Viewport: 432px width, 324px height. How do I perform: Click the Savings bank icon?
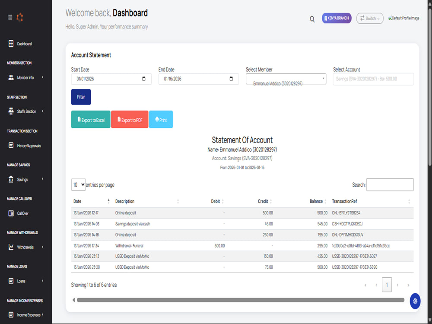[11, 179]
